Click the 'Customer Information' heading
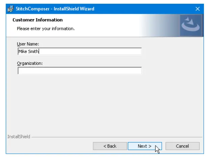Image resolution: width=206 pixels, height=160 pixels. (x=37, y=20)
